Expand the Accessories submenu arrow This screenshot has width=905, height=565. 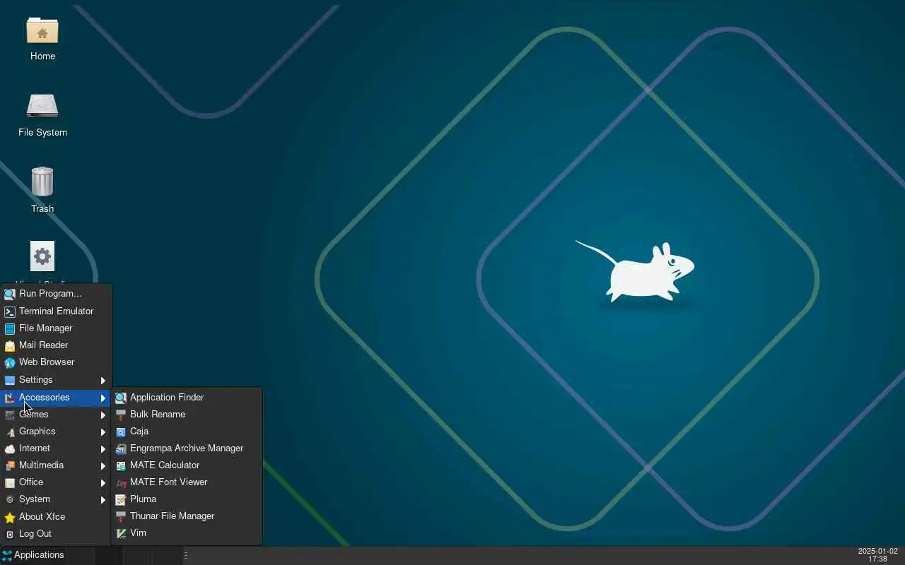tap(103, 398)
